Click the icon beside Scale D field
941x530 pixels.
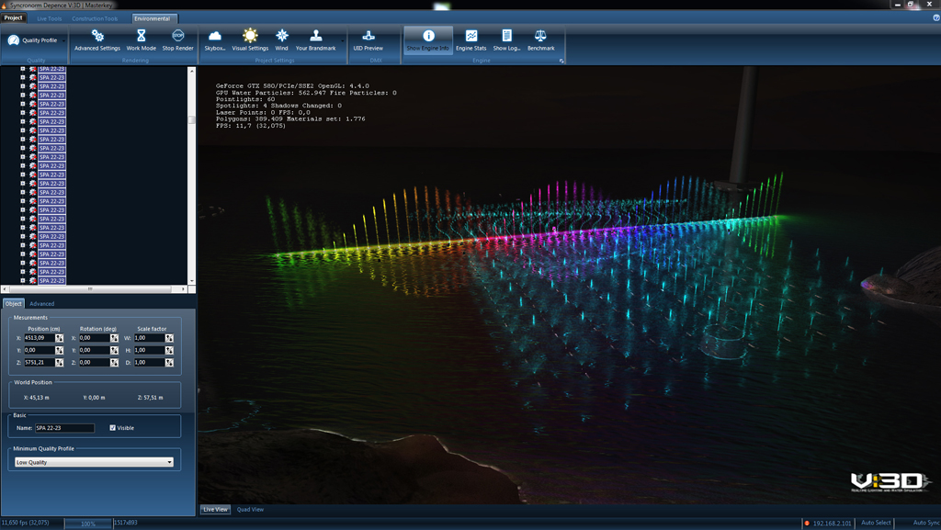point(169,363)
